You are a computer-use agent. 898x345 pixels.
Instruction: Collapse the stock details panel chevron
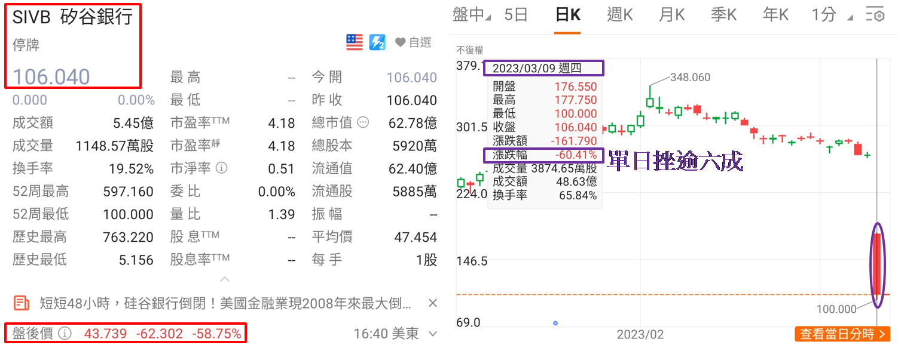coord(224,279)
